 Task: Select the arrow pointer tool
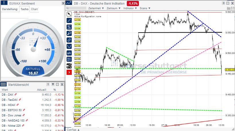pos(69,14)
